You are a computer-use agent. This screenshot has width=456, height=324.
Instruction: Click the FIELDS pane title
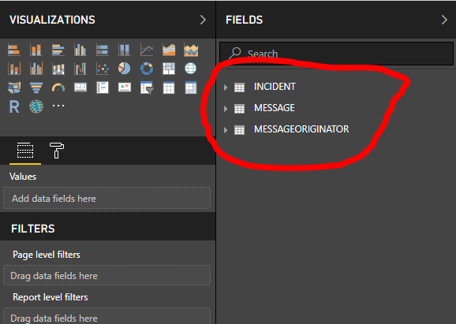pyautogui.click(x=245, y=20)
